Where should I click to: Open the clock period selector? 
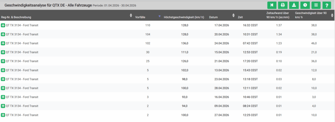pos(305,5)
